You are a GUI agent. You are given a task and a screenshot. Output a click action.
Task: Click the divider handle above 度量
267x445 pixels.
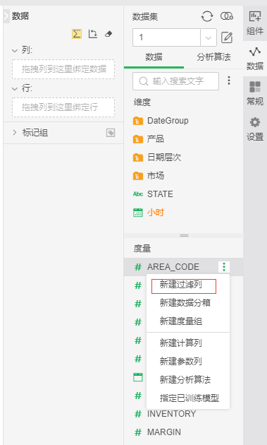[x=184, y=235]
